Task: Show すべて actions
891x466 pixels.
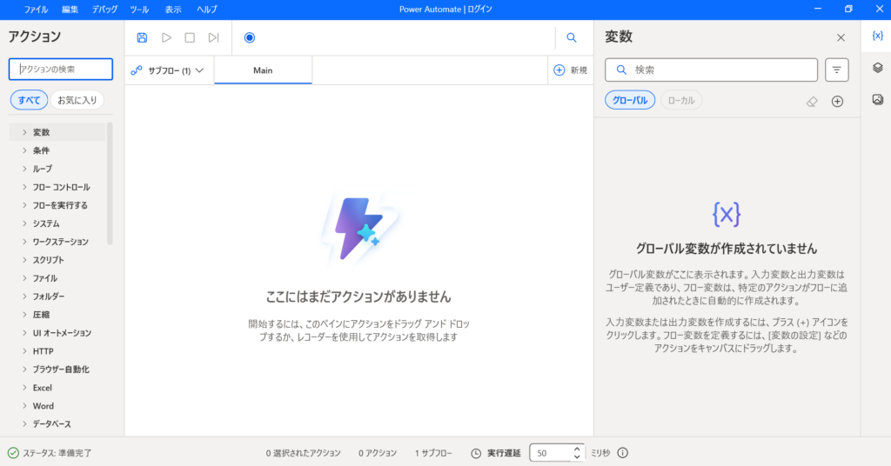Action: tap(29, 100)
